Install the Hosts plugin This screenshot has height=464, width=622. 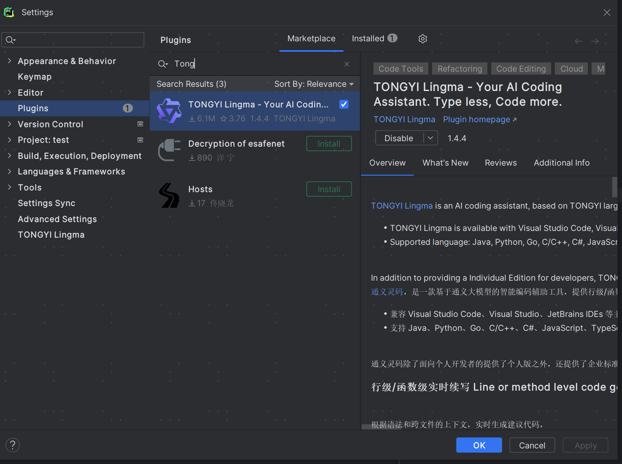(329, 189)
